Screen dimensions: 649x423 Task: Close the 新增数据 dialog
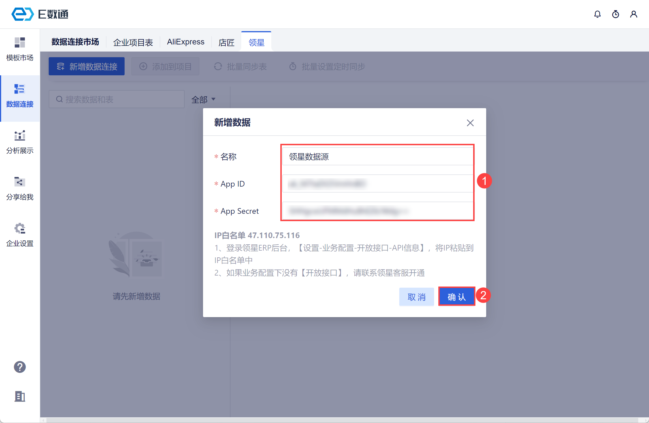(470, 123)
